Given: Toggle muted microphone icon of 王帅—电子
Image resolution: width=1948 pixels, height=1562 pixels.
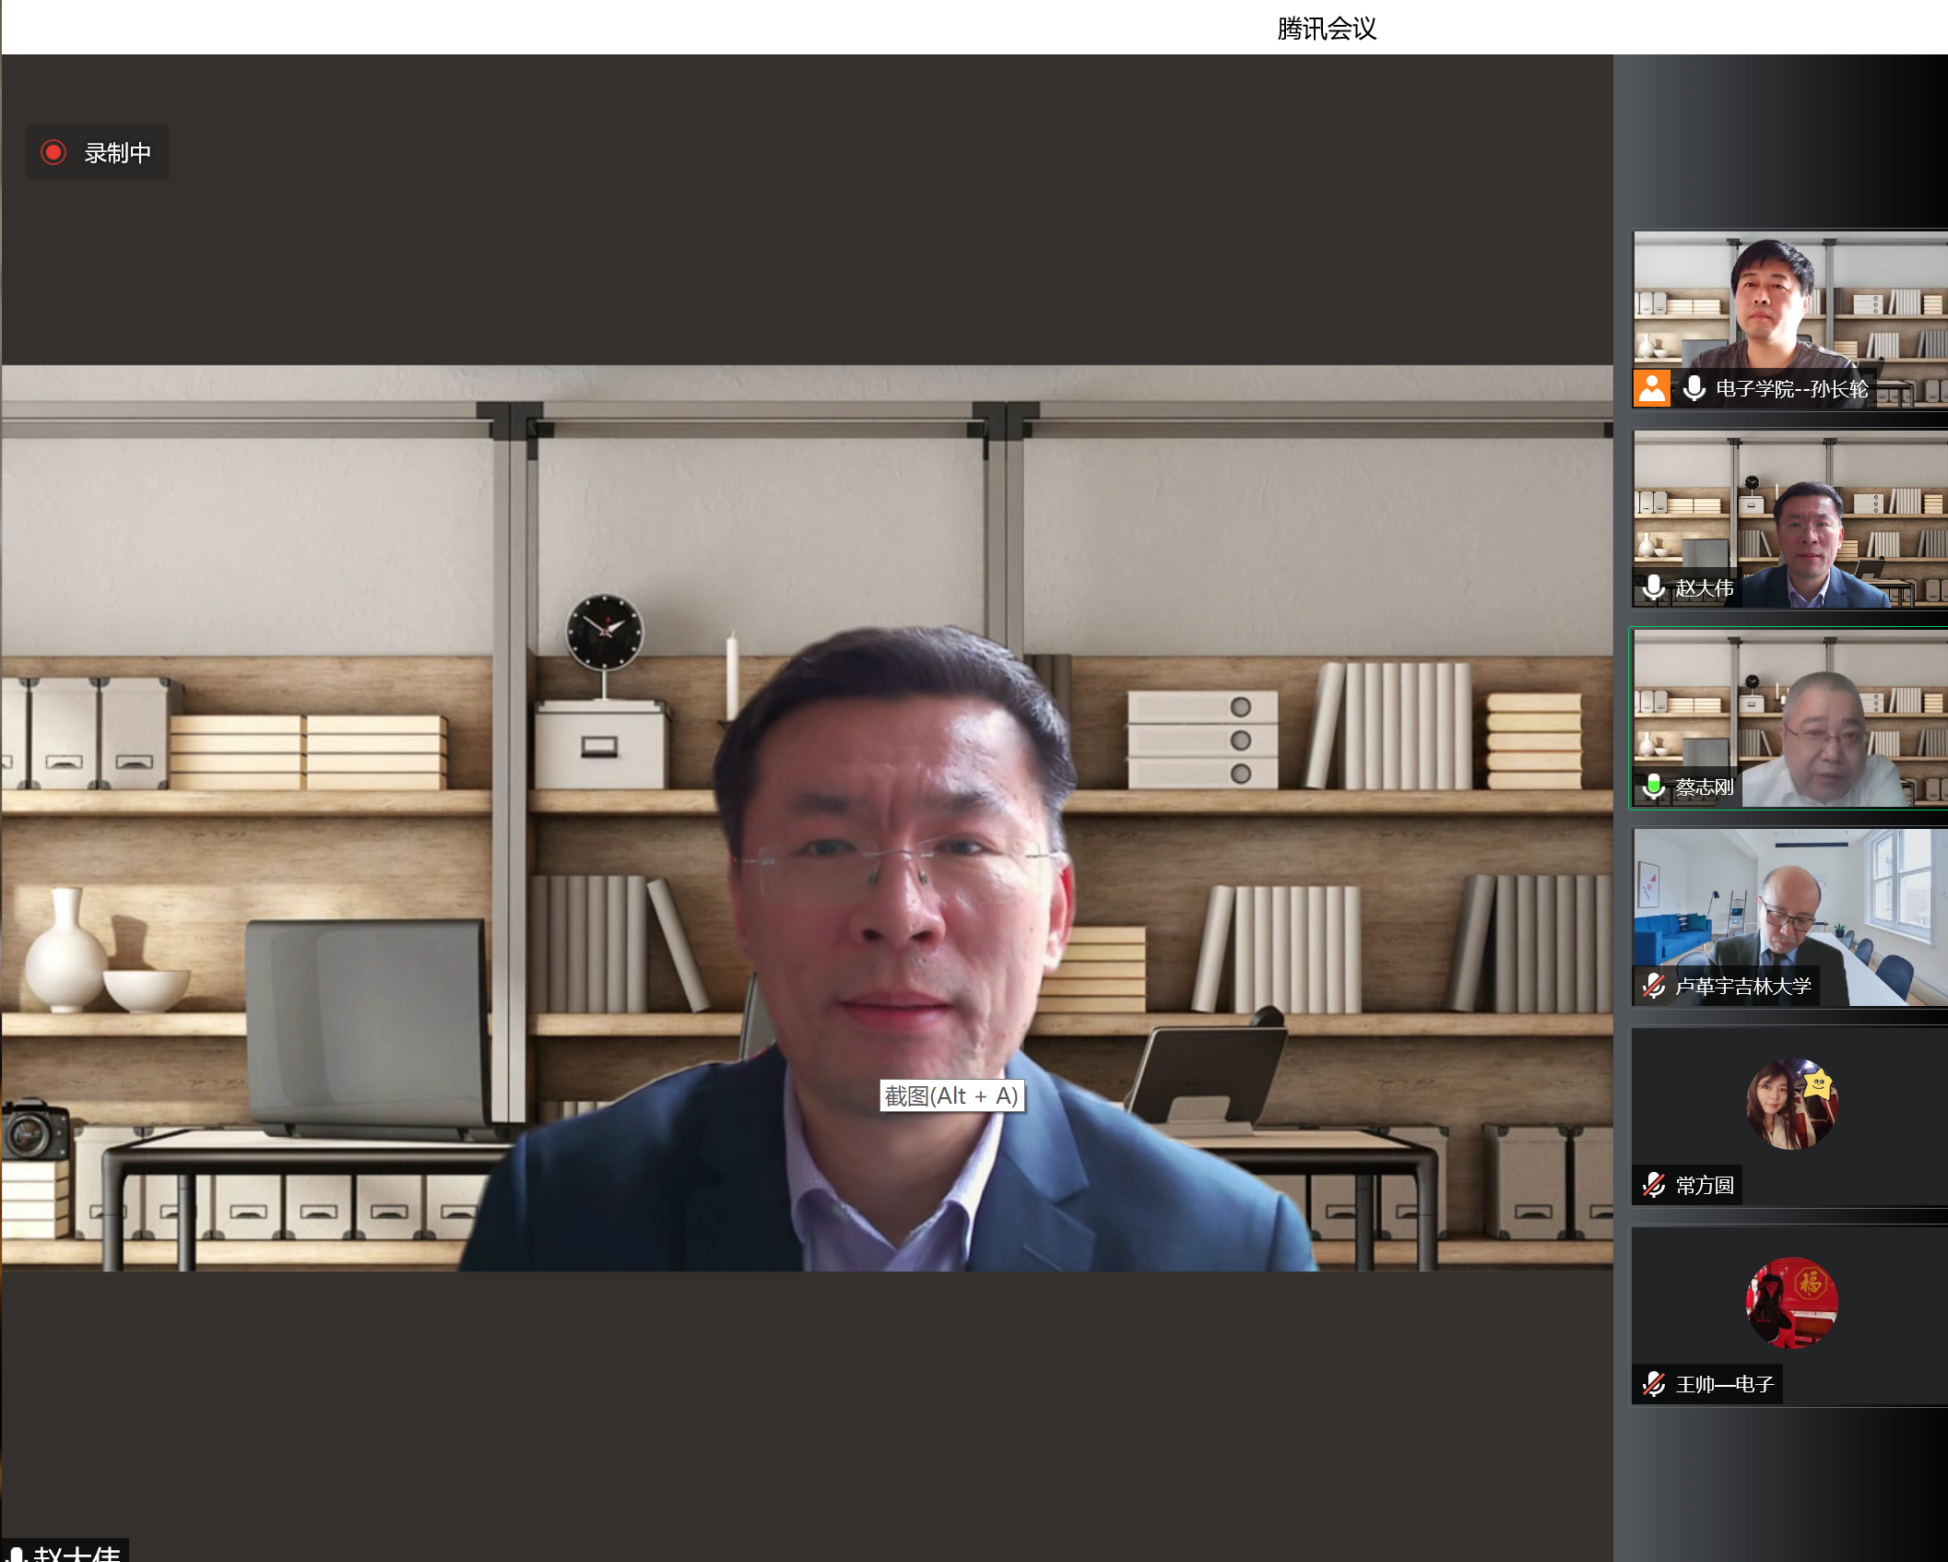Looking at the screenshot, I should (x=1654, y=1384).
